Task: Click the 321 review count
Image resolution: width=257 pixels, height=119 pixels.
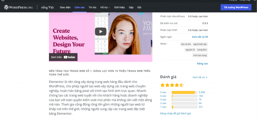Action: 201,107
